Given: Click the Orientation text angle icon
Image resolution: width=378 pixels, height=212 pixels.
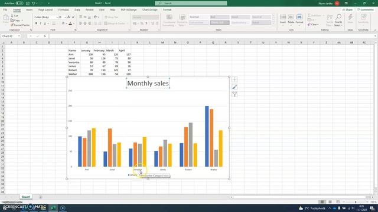Looking at the screenshot, I should point(96,17).
